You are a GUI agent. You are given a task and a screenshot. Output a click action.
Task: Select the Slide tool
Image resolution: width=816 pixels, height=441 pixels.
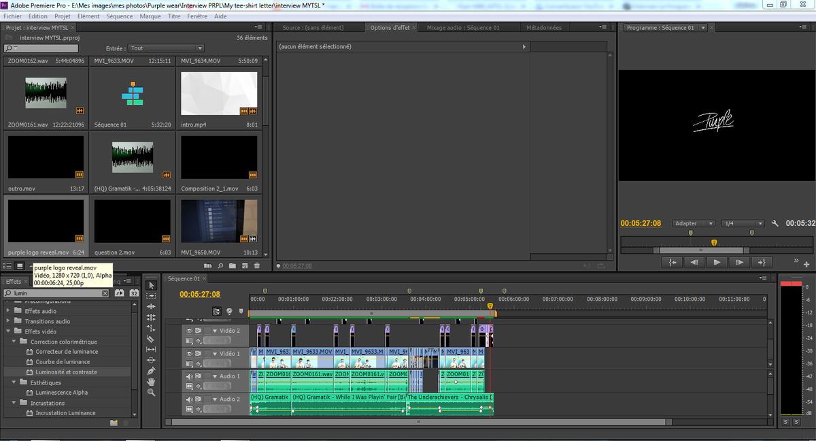[152, 360]
